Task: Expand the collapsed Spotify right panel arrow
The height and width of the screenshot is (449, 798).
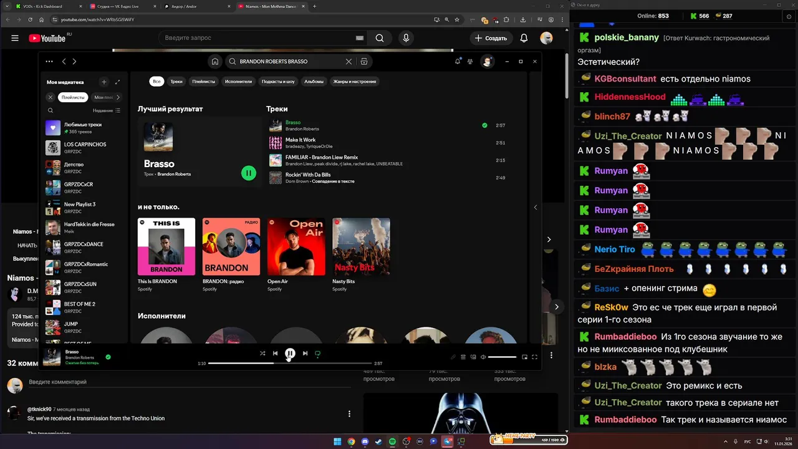Action: pyautogui.click(x=535, y=207)
